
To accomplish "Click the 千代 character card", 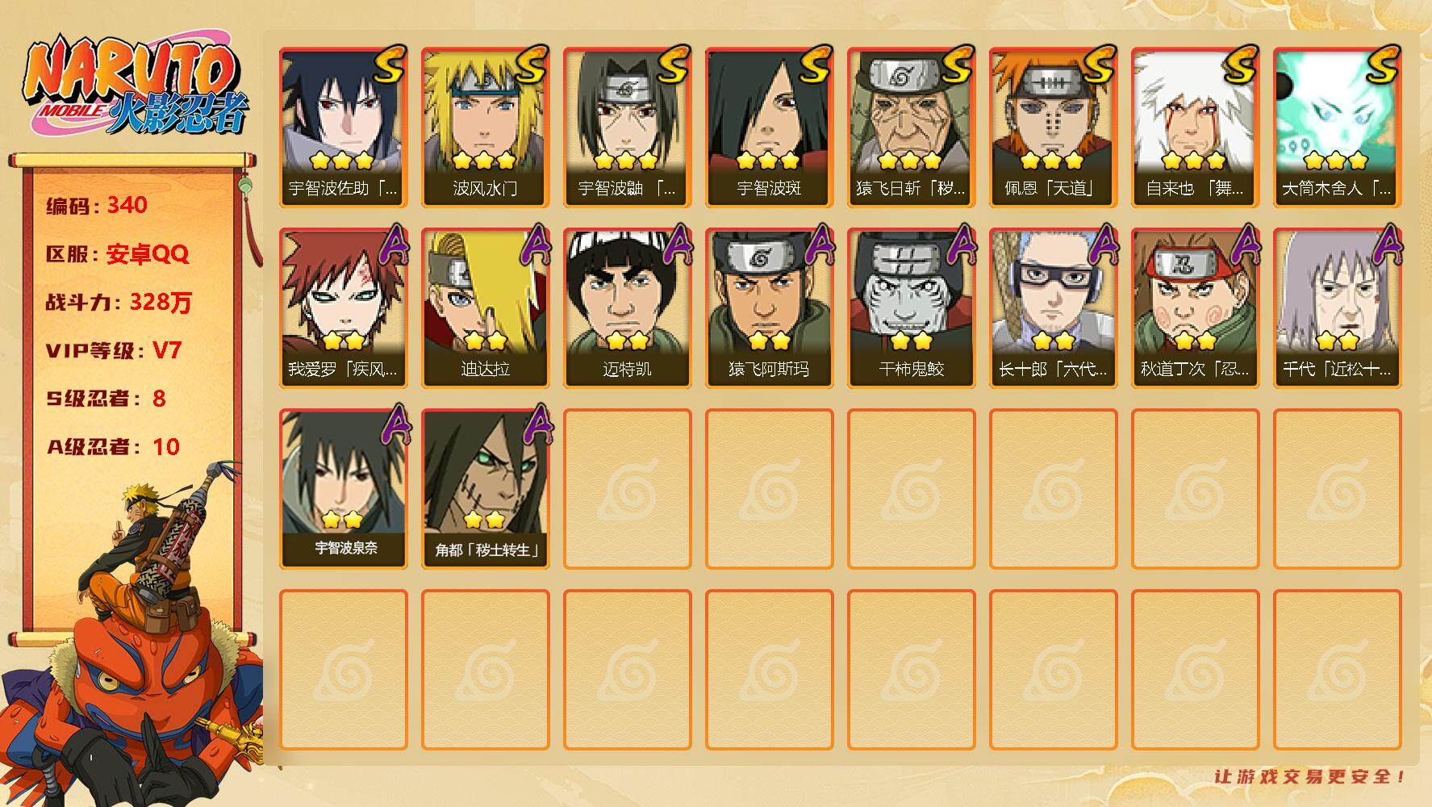I will (1337, 308).
